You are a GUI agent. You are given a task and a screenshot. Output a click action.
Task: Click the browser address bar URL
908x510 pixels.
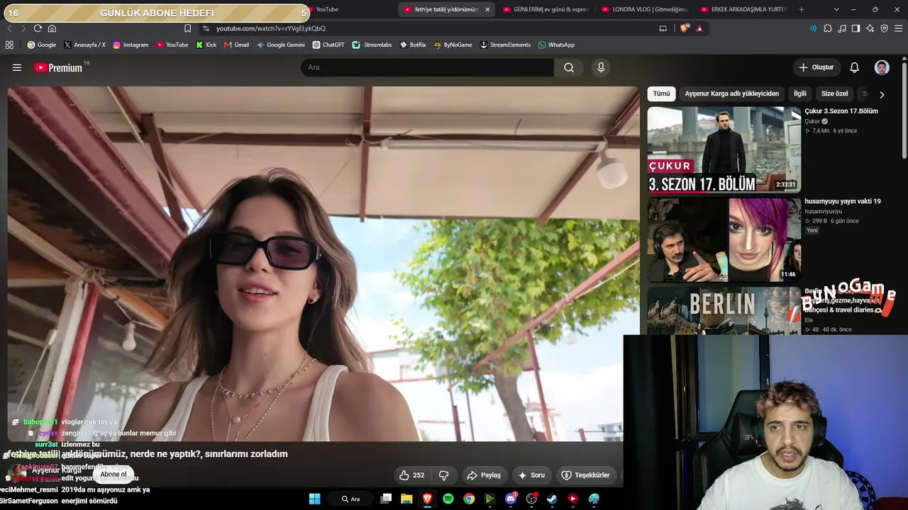coord(271,28)
